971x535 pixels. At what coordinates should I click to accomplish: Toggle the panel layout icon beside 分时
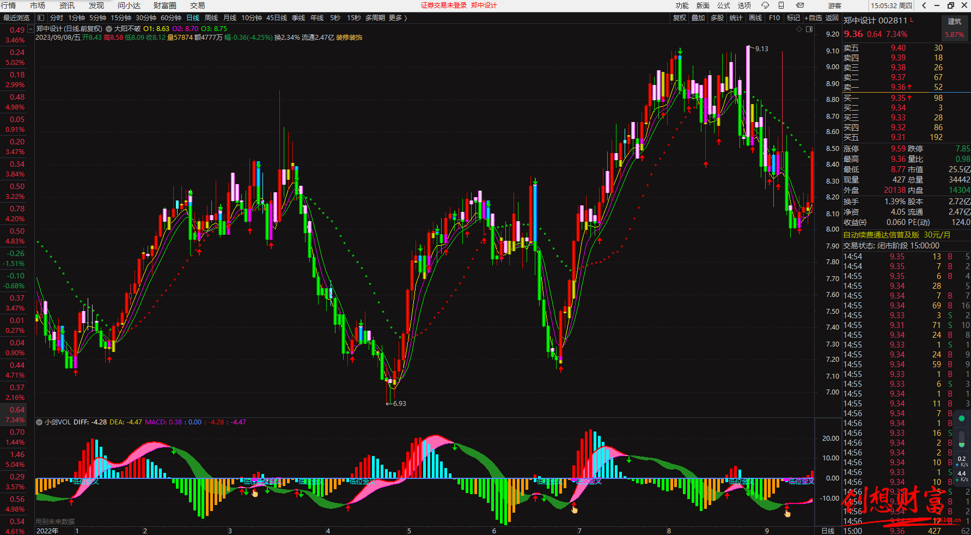[41, 18]
